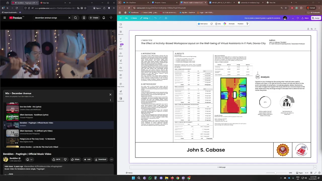Like the Pagtingin video (367K)

pos(56,159)
